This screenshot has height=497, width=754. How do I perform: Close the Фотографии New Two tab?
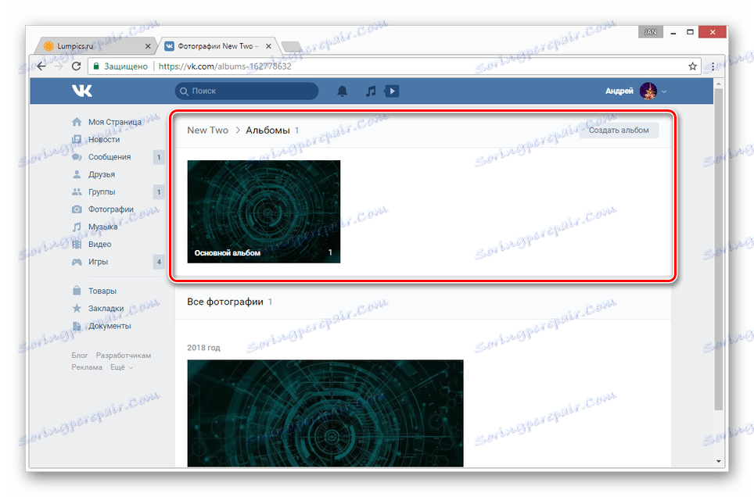269,46
